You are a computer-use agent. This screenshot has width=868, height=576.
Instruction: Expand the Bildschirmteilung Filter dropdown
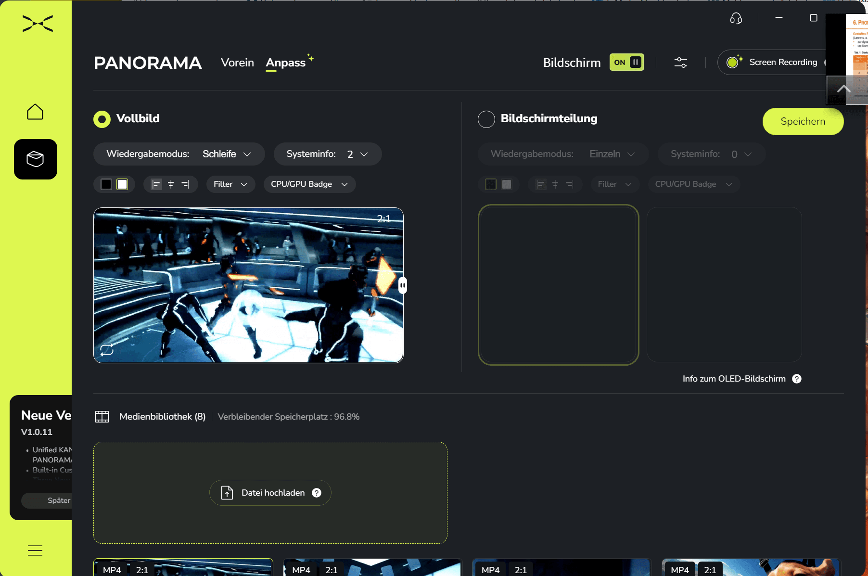pos(615,184)
